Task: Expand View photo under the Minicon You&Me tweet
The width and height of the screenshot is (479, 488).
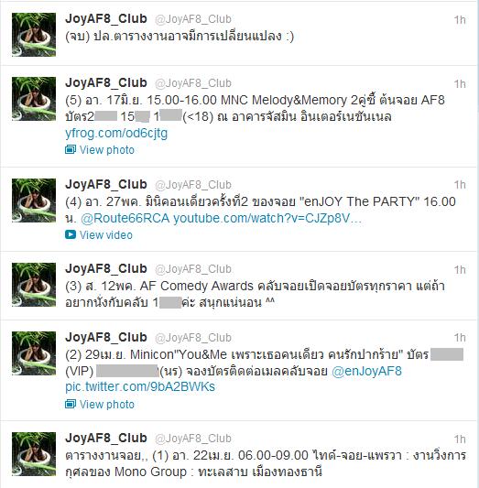Action: (x=107, y=405)
